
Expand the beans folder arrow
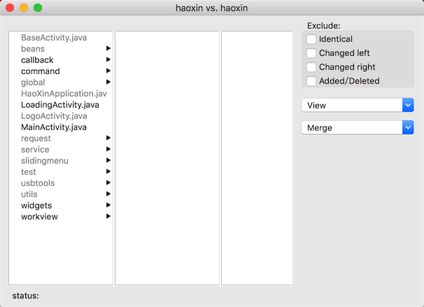tap(108, 48)
